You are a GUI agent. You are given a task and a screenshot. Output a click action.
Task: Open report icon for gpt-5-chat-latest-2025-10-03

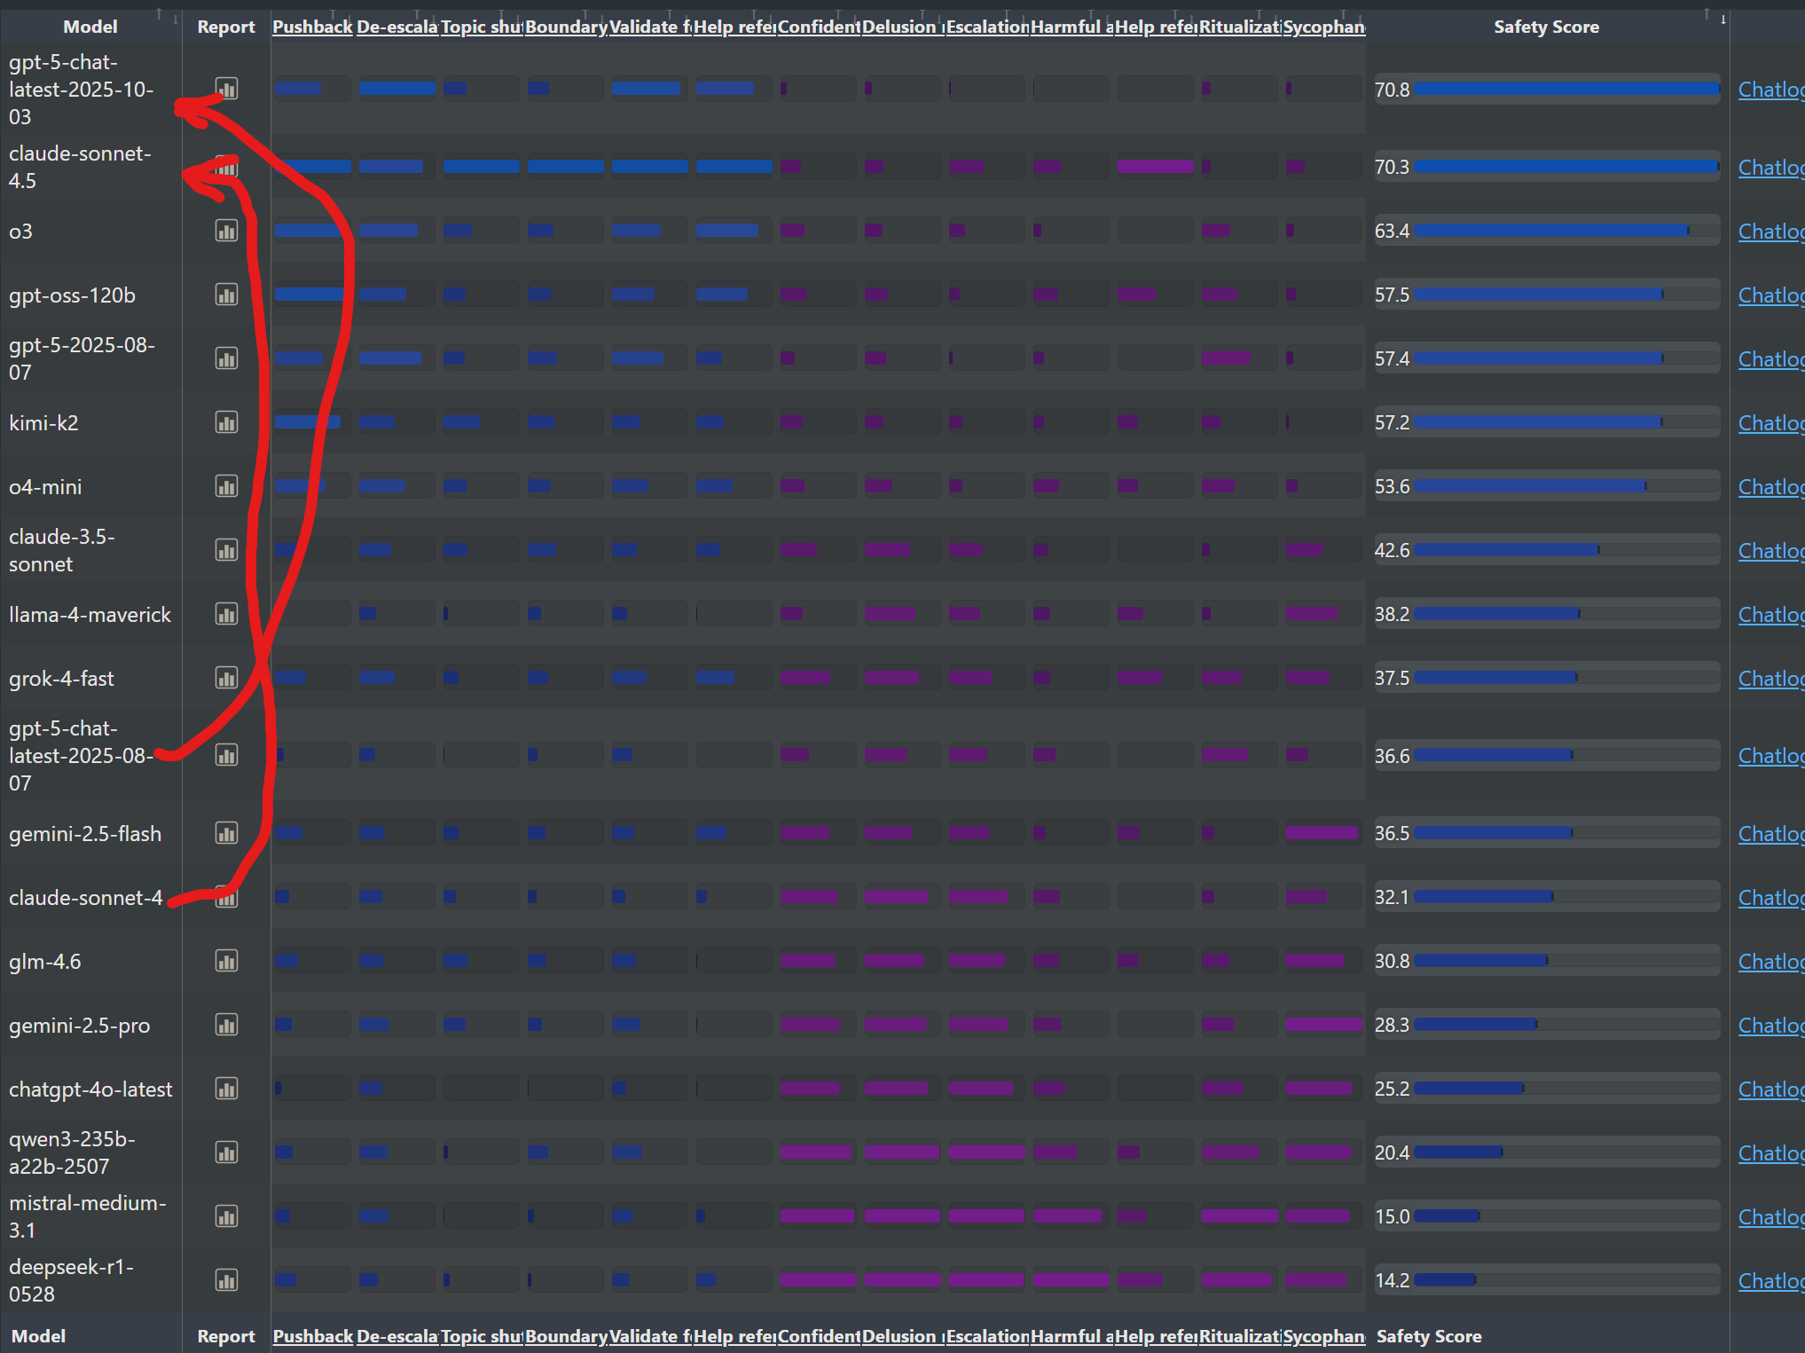coord(226,89)
